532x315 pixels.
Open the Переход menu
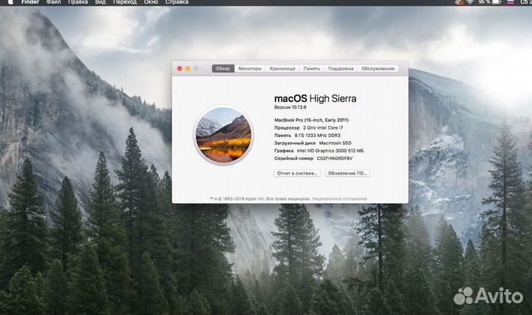pyautogui.click(x=125, y=1)
